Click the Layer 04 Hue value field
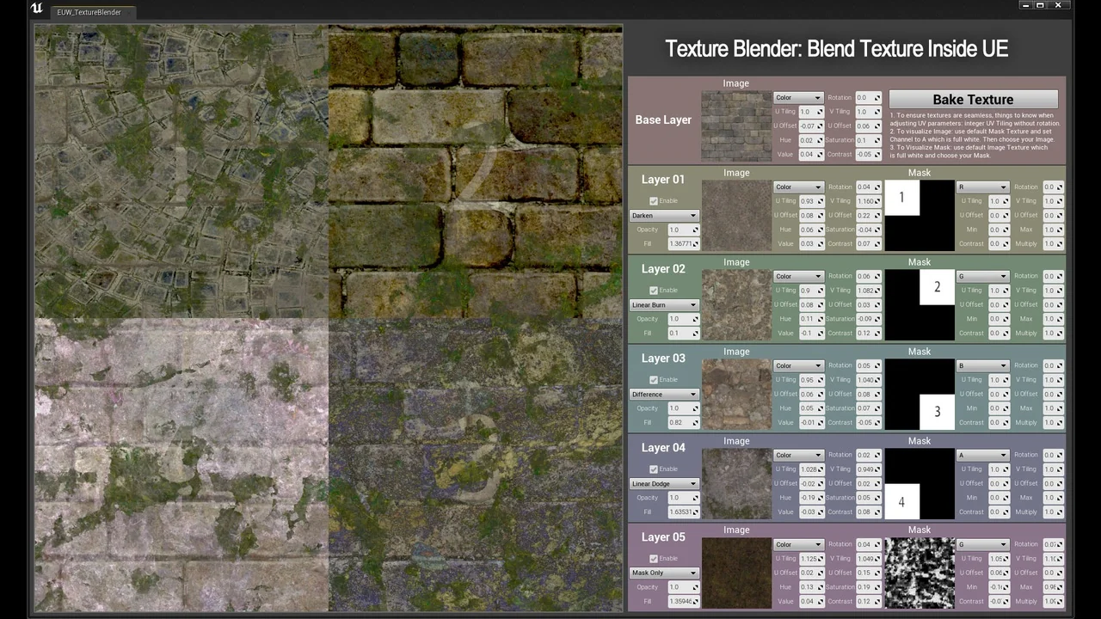Image resolution: width=1101 pixels, height=619 pixels. coord(808,498)
